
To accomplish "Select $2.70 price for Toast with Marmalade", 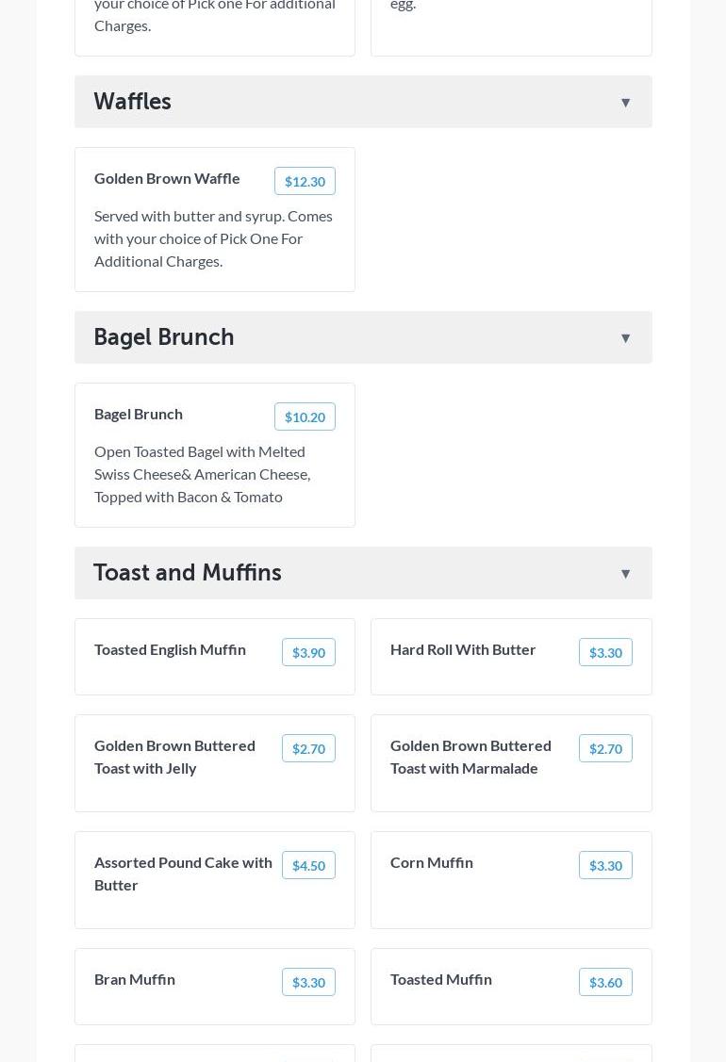I will 605,748.
